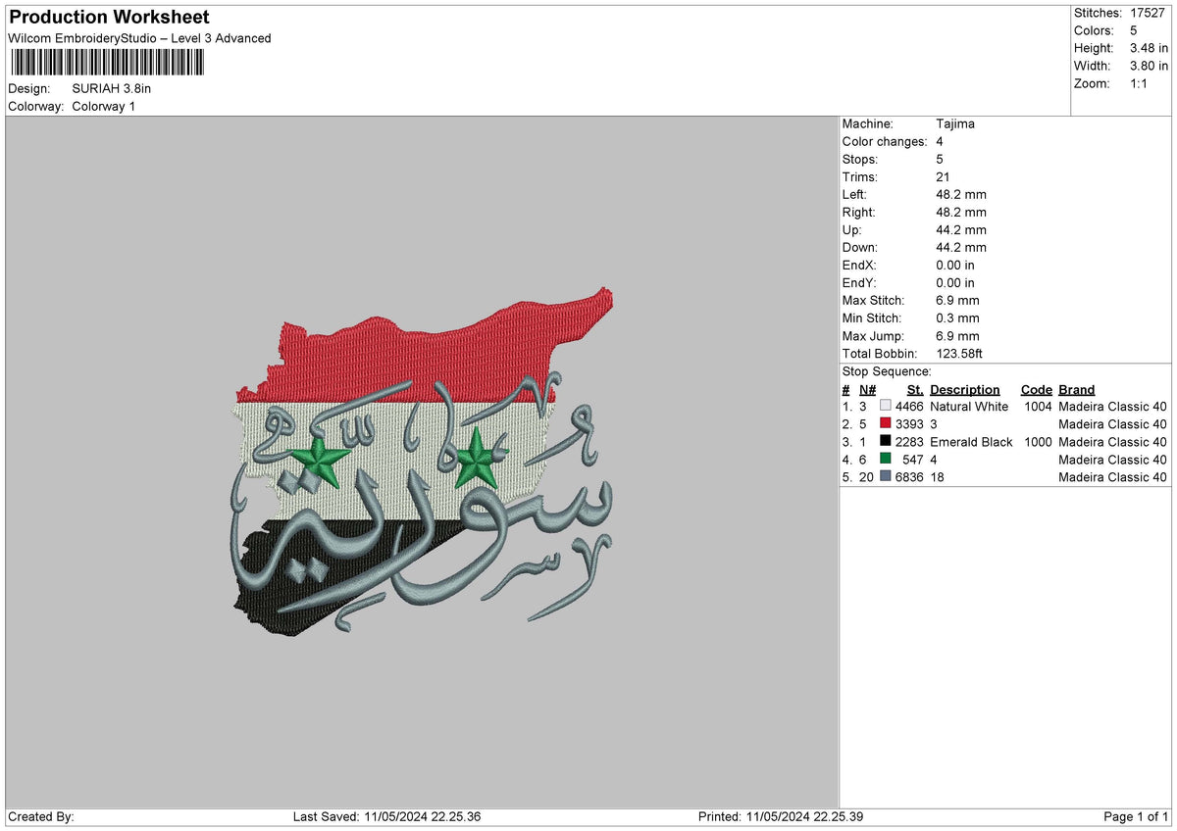Click the 'Code' column header
Image resolution: width=1177 pixels, height=831 pixels.
coord(1037,390)
